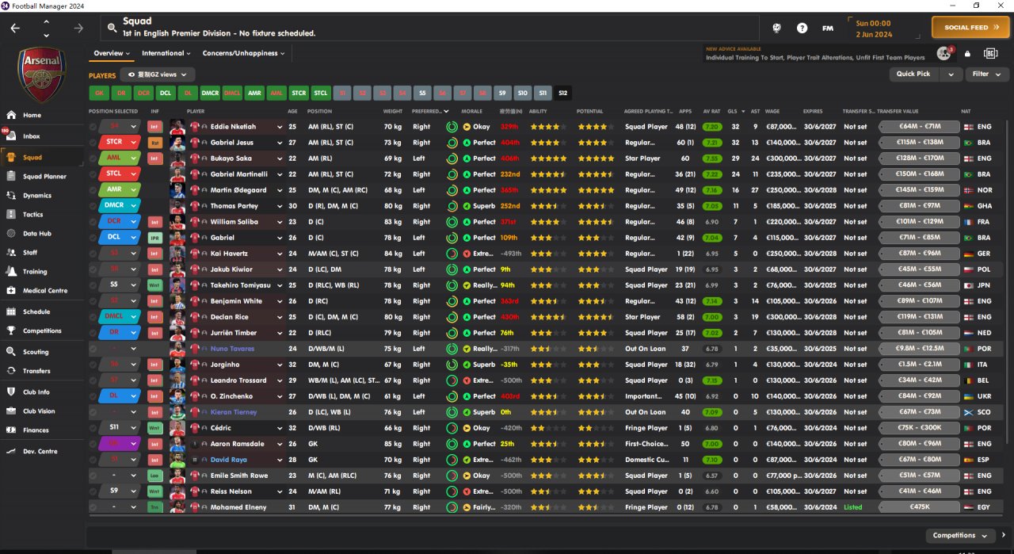Open Scouting in the sidebar
The image size is (1014, 554).
[44, 351]
